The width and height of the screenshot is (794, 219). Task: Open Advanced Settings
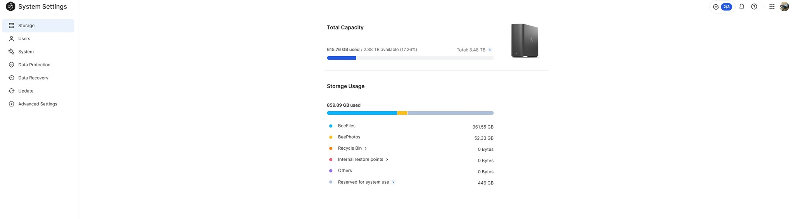coord(38,104)
